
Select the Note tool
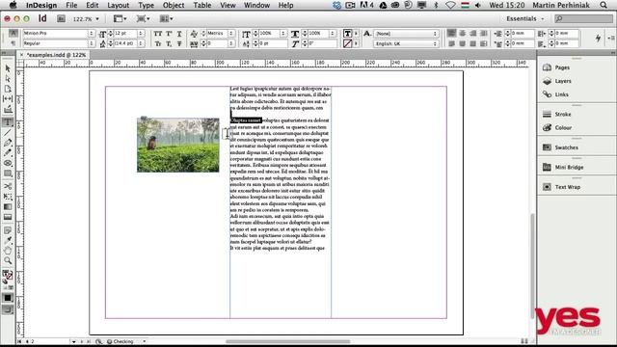8,230
